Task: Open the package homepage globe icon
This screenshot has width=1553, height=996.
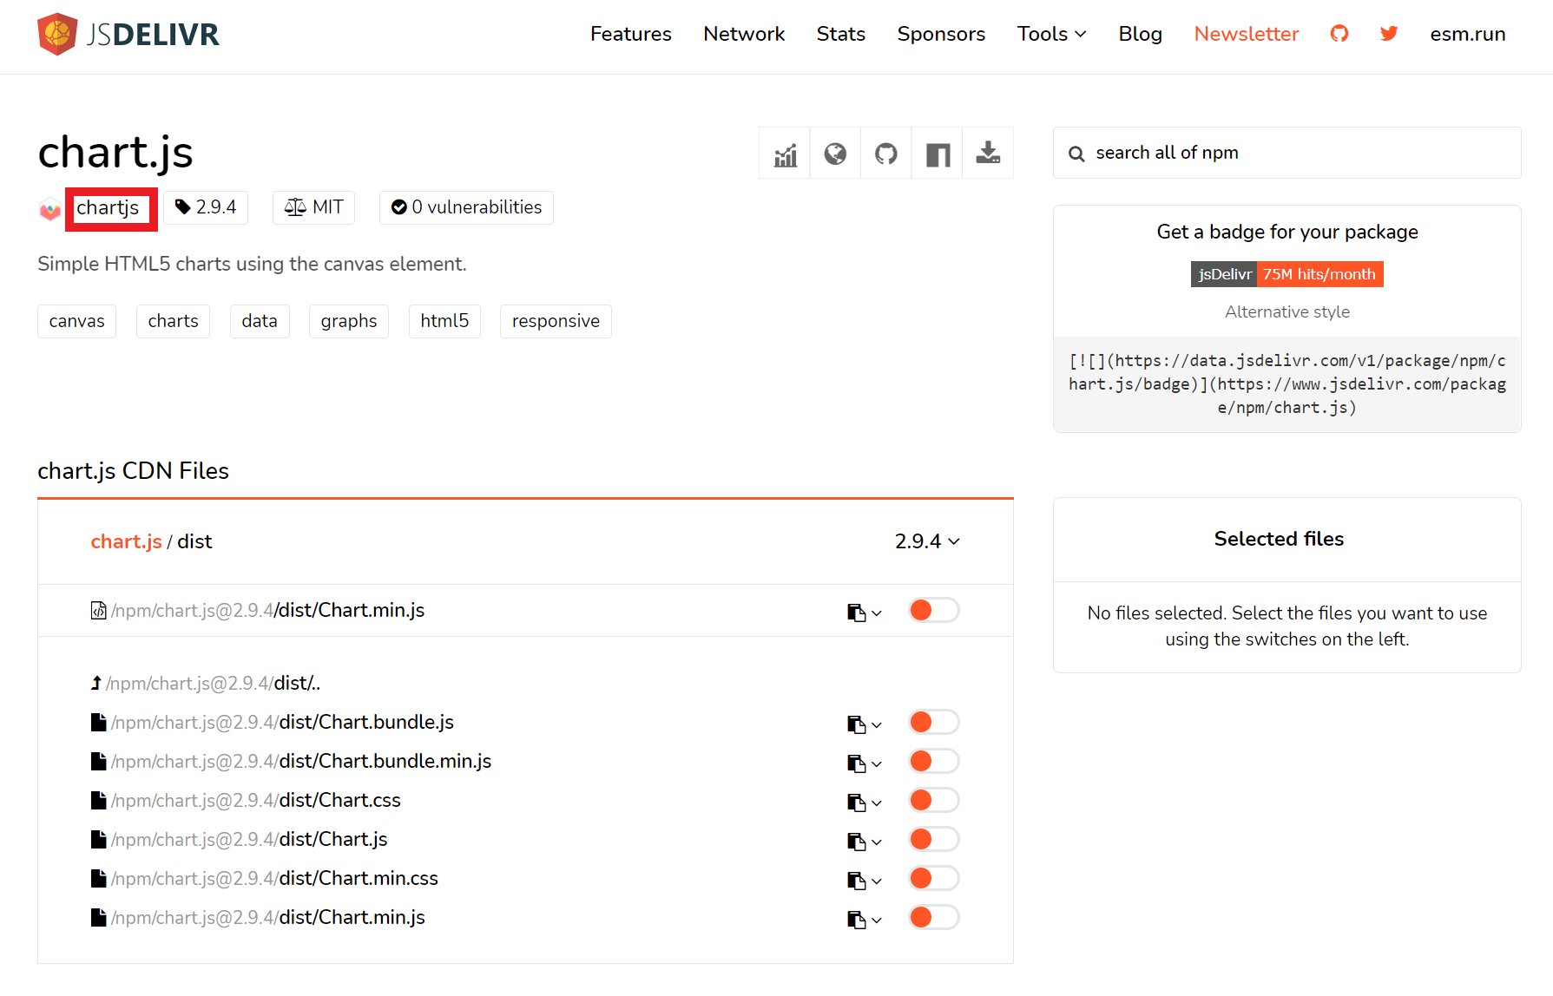Action: [x=835, y=154]
